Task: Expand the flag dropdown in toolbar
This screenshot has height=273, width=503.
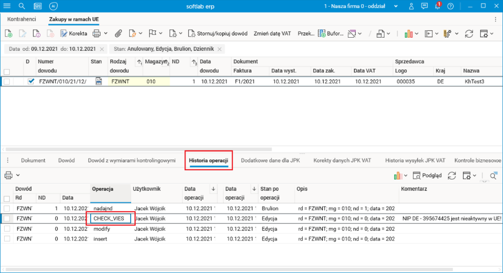Action: tap(161, 33)
